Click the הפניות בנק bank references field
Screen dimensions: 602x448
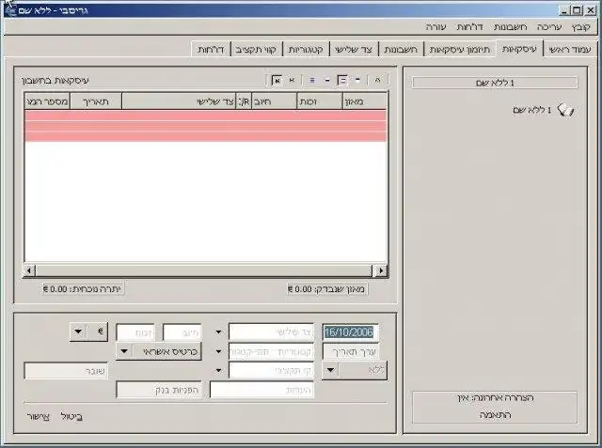click(159, 390)
